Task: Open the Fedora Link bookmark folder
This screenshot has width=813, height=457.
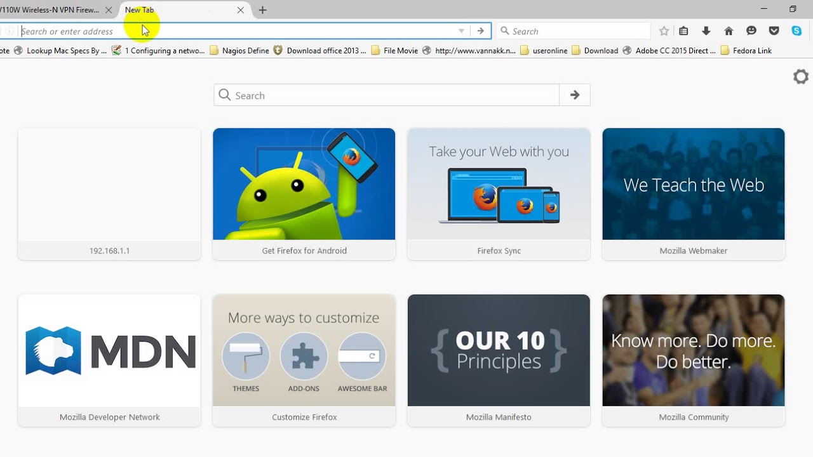Action: 746,51
